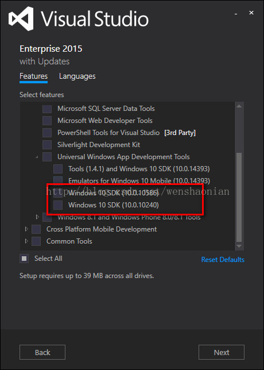This screenshot has height=370, width=264.
Task: Expand the Common Tools group
Action: click(x=26, y=241)
